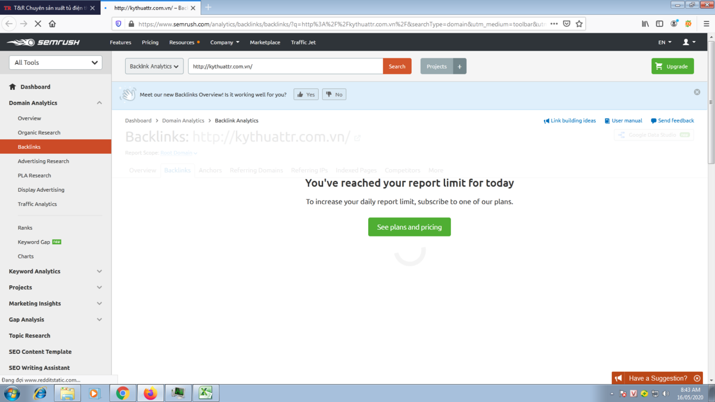Launch Internet Explorer from the taskbar
This screenshot has width=715, height=402.
[40, 393]
